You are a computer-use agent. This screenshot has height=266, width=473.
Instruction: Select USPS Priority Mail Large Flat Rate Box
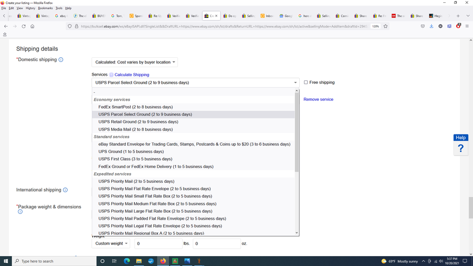click(x=193, y=211)
